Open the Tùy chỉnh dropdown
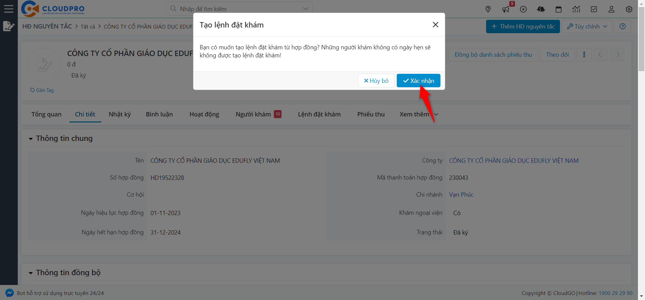This screenshot has width=645, height=300. pyautogui.click(x=587, y=27)
